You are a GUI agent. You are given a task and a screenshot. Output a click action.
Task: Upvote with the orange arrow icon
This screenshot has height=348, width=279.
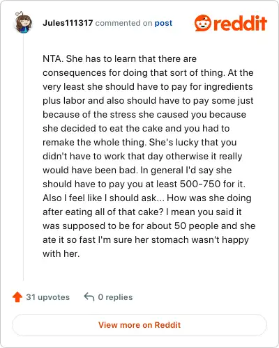[x=17, y=297]
